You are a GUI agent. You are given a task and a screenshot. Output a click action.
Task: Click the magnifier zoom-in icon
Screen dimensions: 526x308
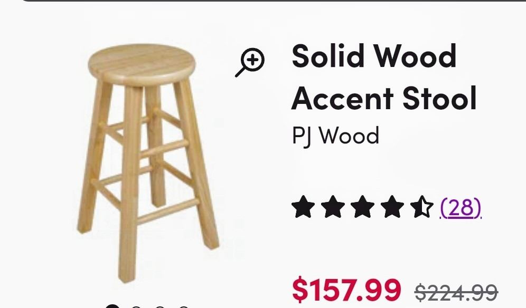pyautogui.click(x=250, y=62)
